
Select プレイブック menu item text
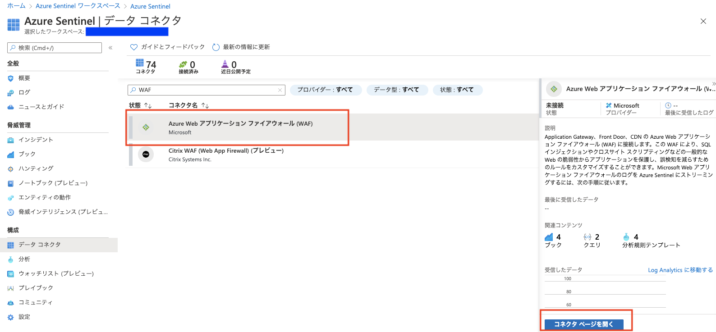(x=36, y=288)
